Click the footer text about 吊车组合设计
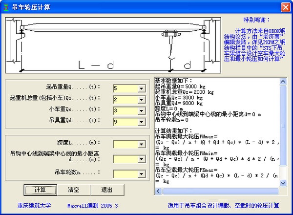 (x=223, y=206)
